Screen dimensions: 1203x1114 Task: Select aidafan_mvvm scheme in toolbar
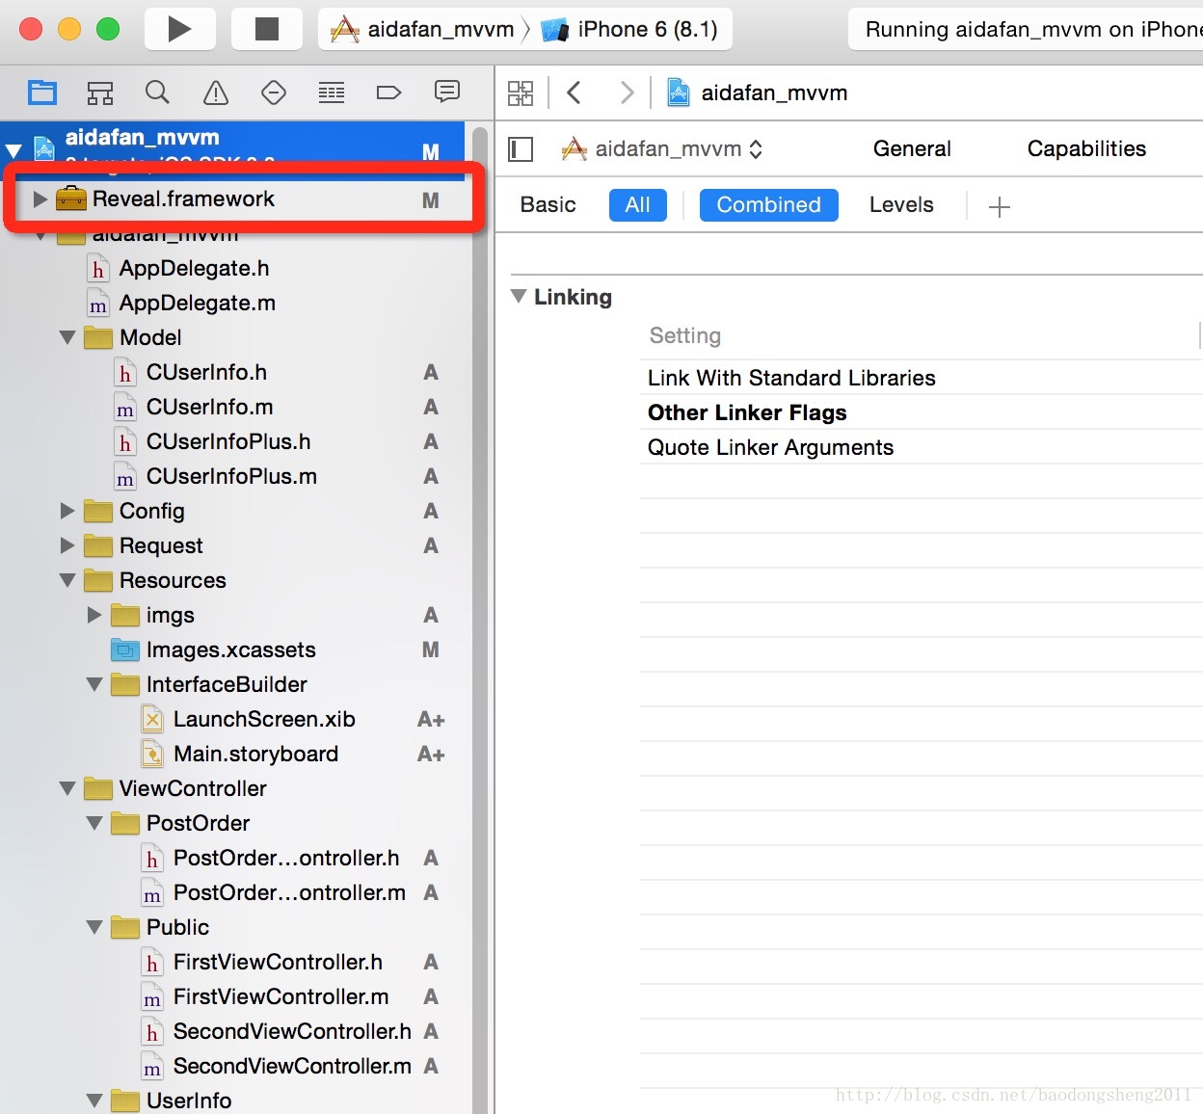coord(422,29)
